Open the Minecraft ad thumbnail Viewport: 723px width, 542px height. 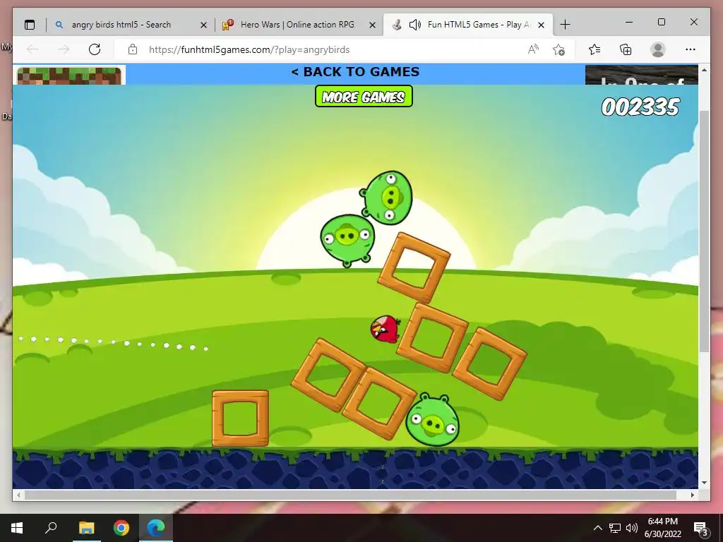tap(69, 76)
